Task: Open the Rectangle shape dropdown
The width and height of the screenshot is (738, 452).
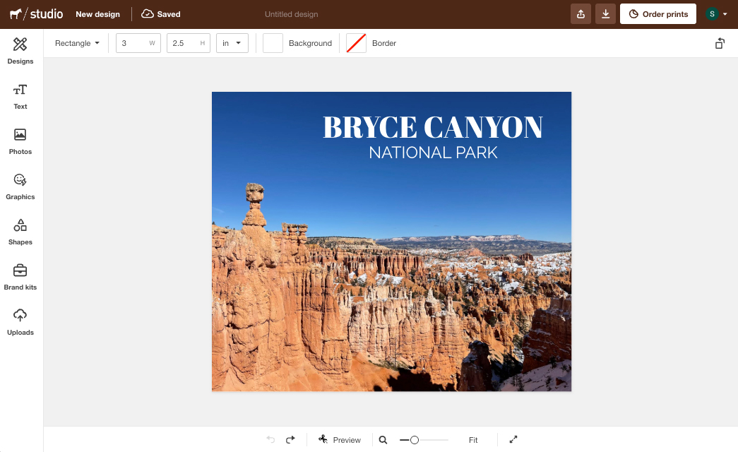Action: coord(76,43)
